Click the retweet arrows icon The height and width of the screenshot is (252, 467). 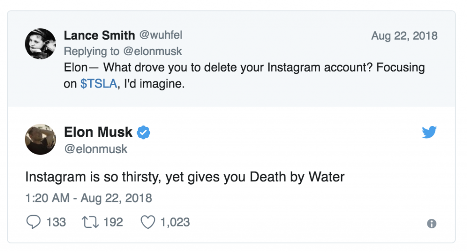tap(90, 222)
